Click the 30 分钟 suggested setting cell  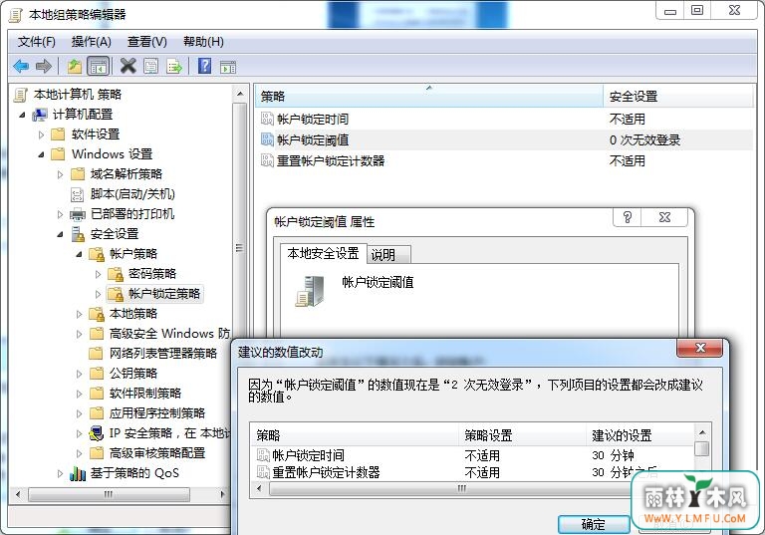614,455
